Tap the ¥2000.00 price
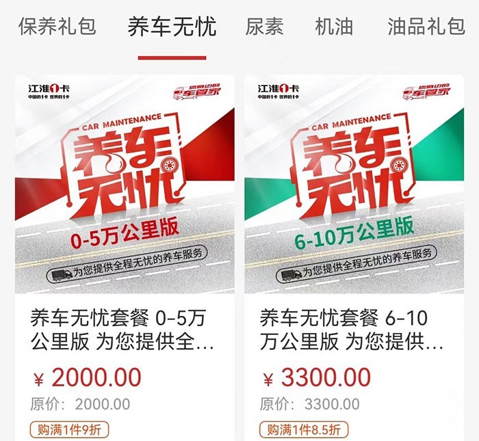Screen dimensions: 479x441 [x=88, y=377]
